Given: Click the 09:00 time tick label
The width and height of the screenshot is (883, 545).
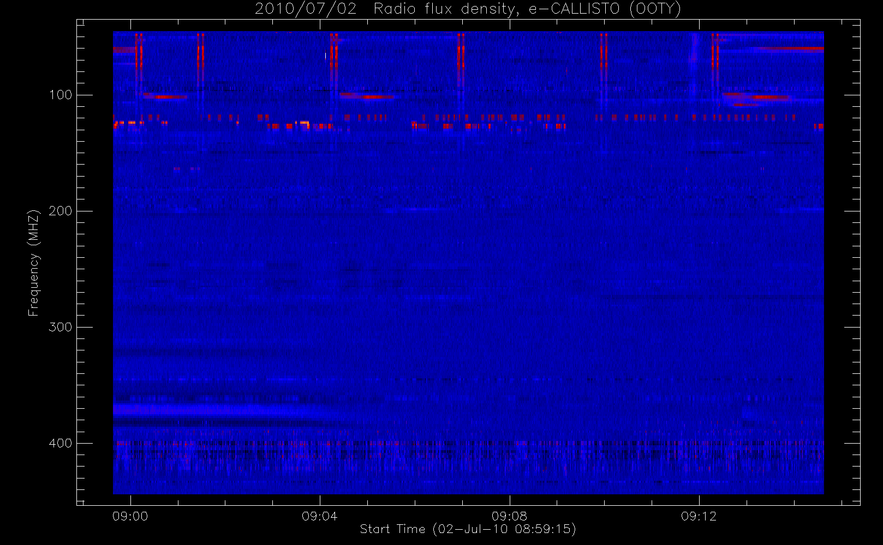Looking at the screenshot, I should pos(130,516).
